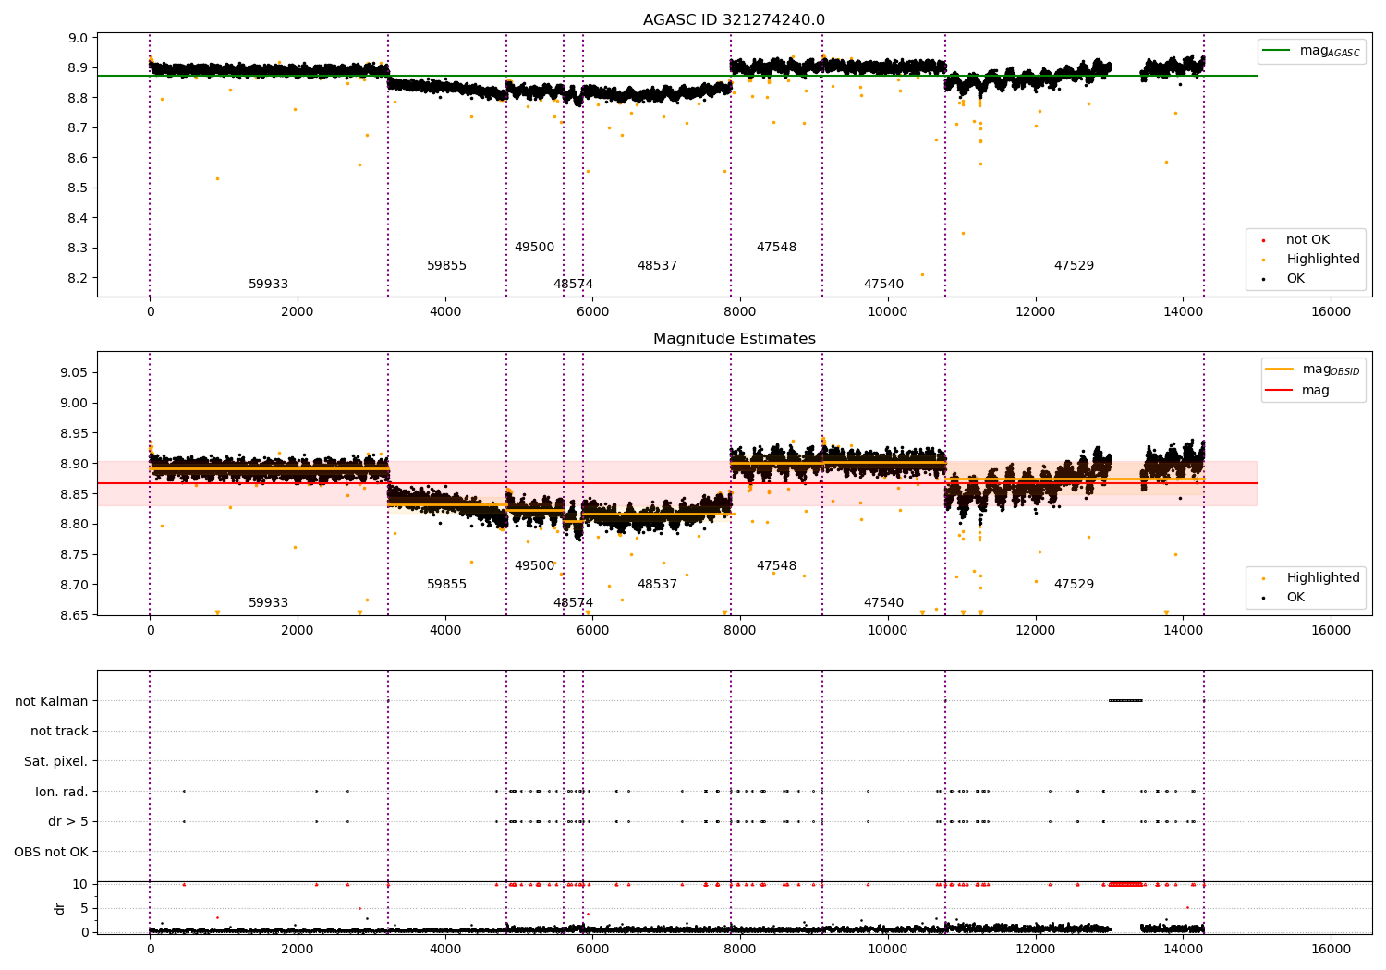
Task: Click the 9.05 y-axis tick label
Action: point(74,372)
